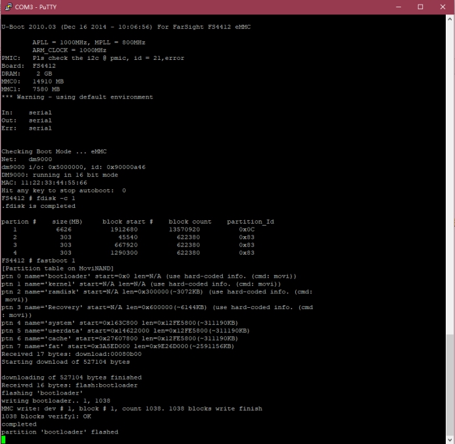
Task: Click the "flashing 'bootloader'" line
Action: 42,393
